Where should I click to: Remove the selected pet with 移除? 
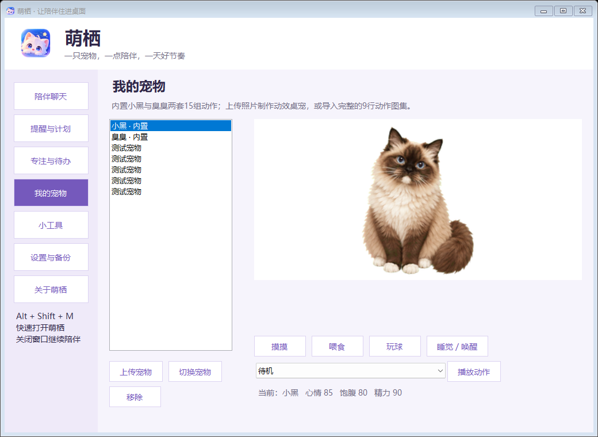[x=135, y=397]
